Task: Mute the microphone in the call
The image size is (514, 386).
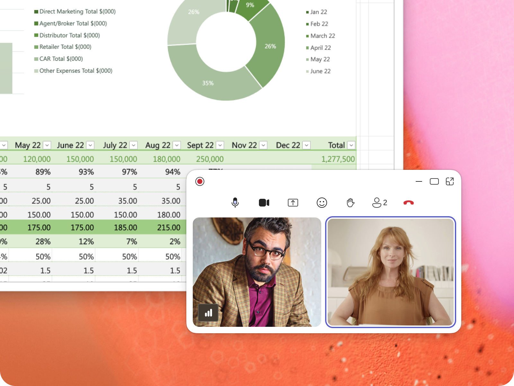Action: point(235,203)
